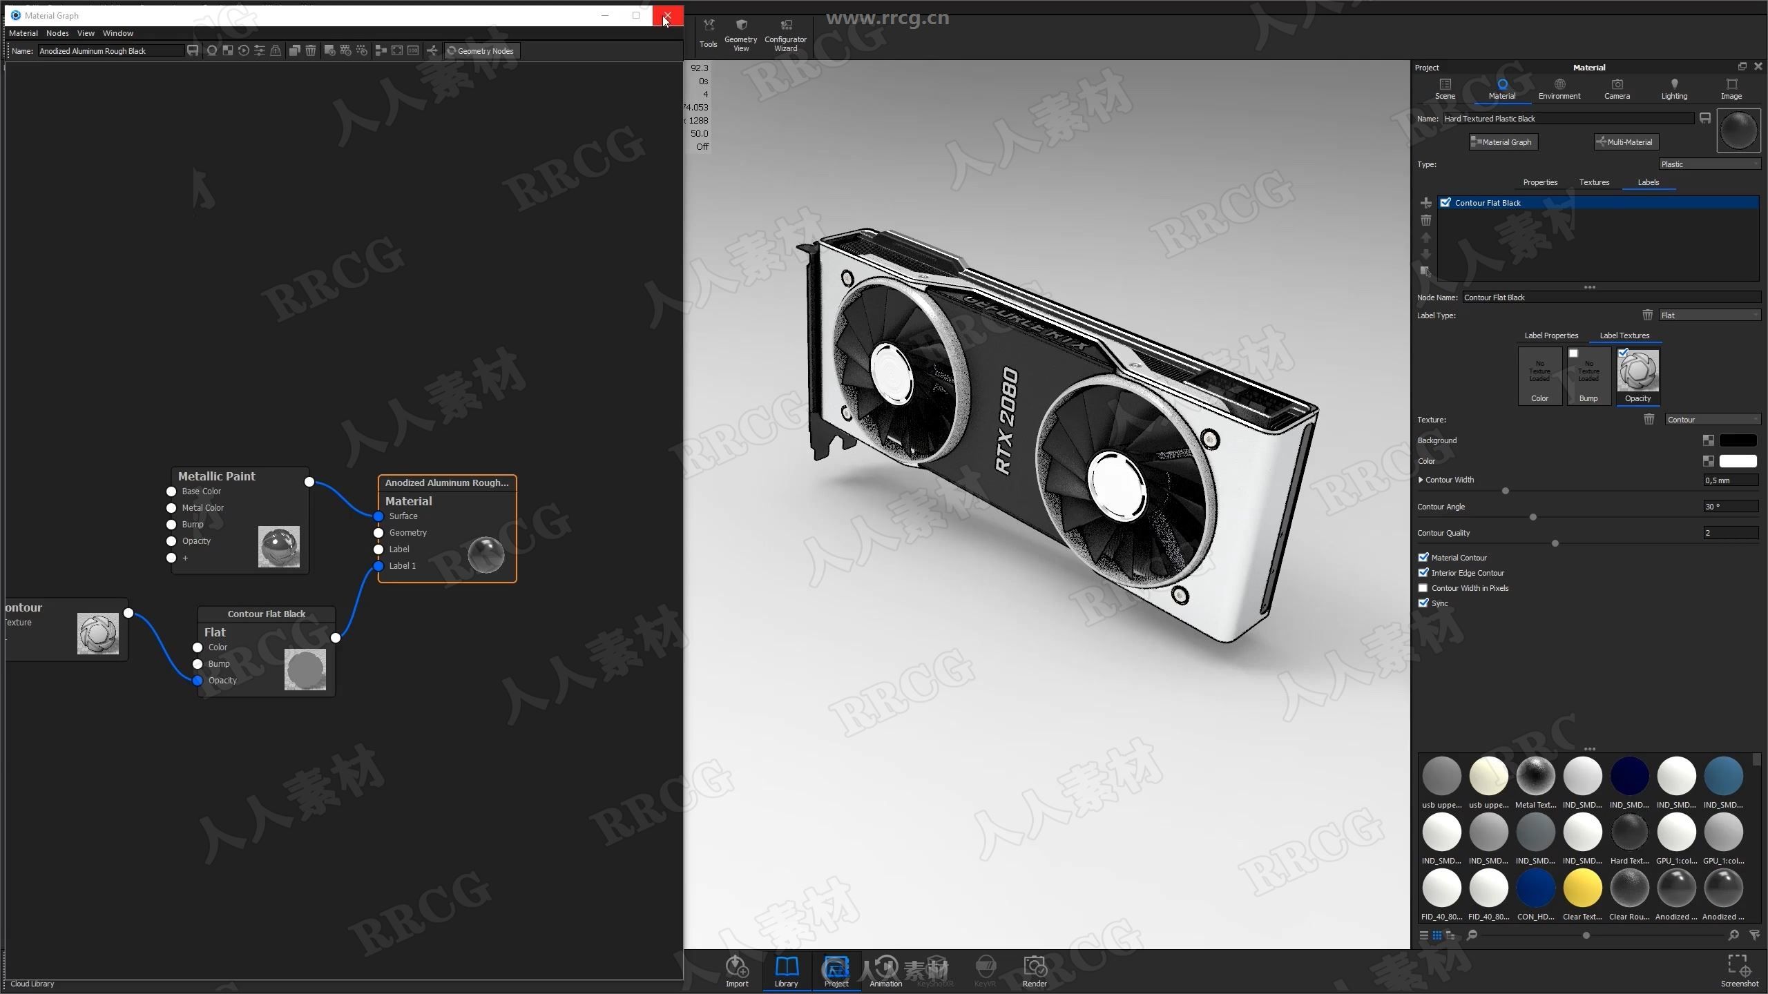1768x994 pixels.
Task: Open the Material menu in Material Graph
Action: pyautogui.click(x=23, y=33)
